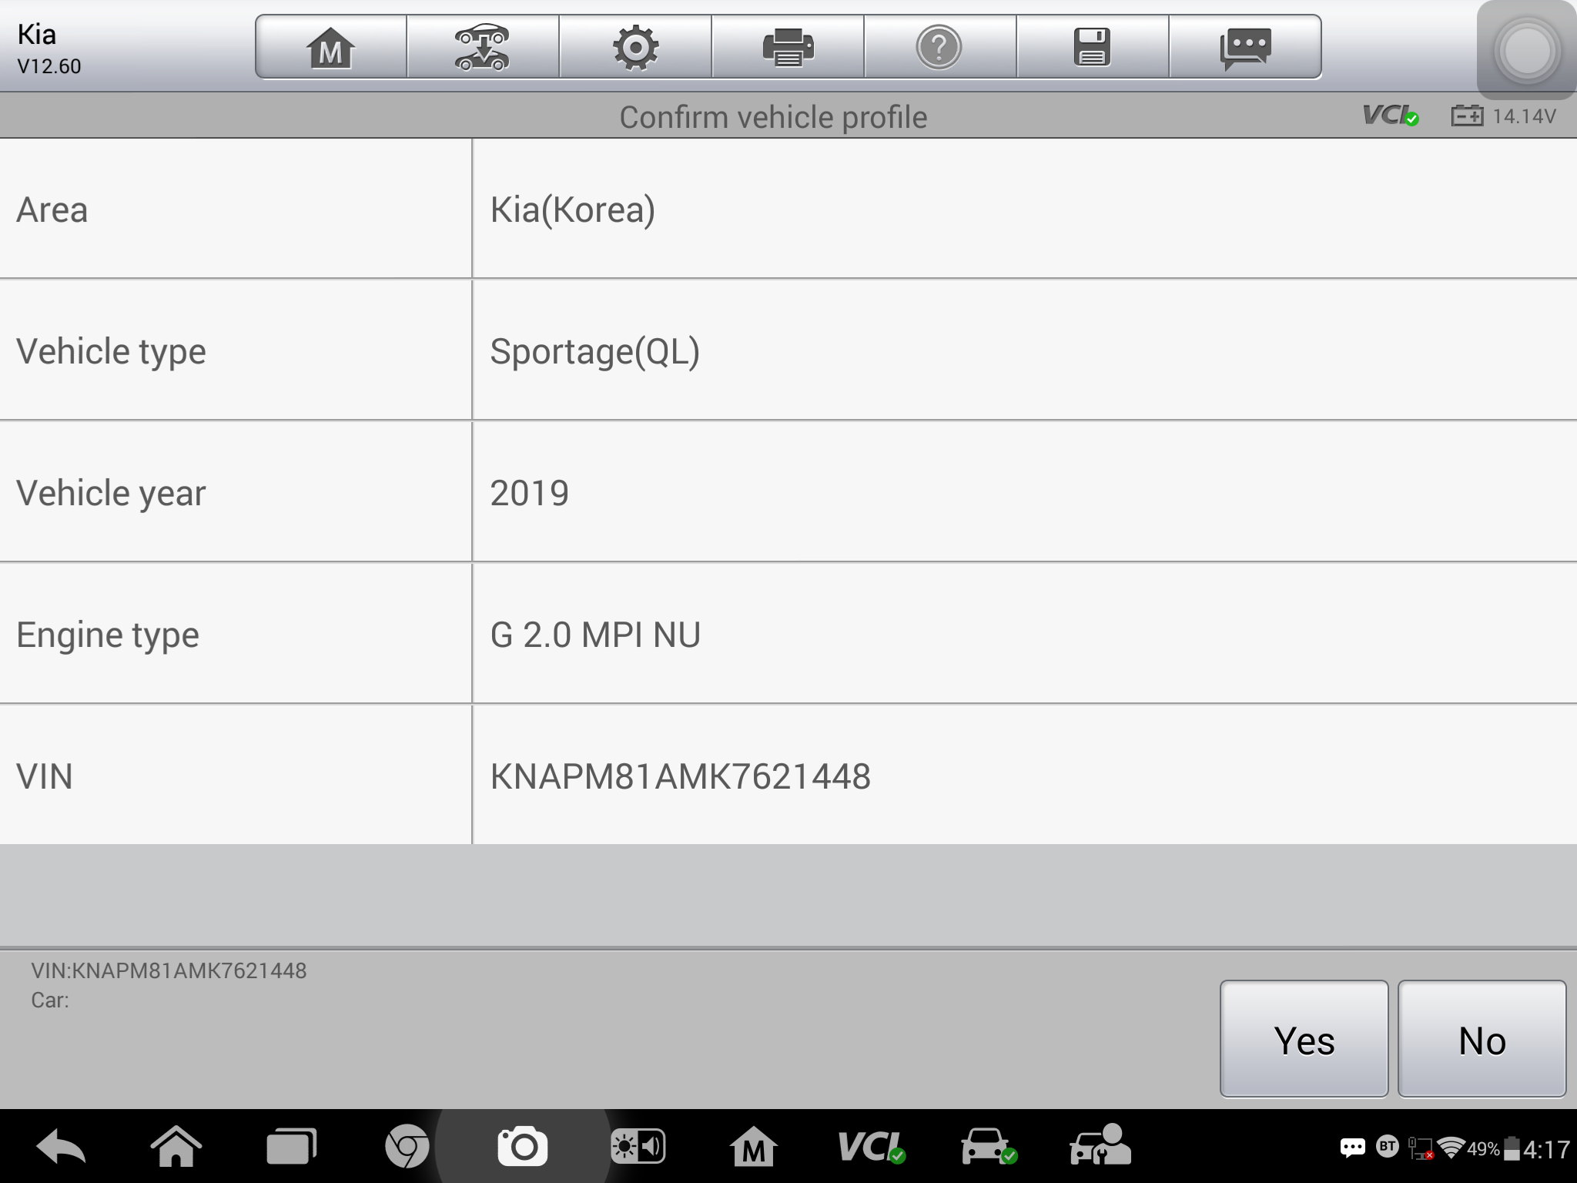The height and width of the screenshot is (1183, 1577).
Task: Tap the floating assistive circle button
Action: [x=1527, y=51]
